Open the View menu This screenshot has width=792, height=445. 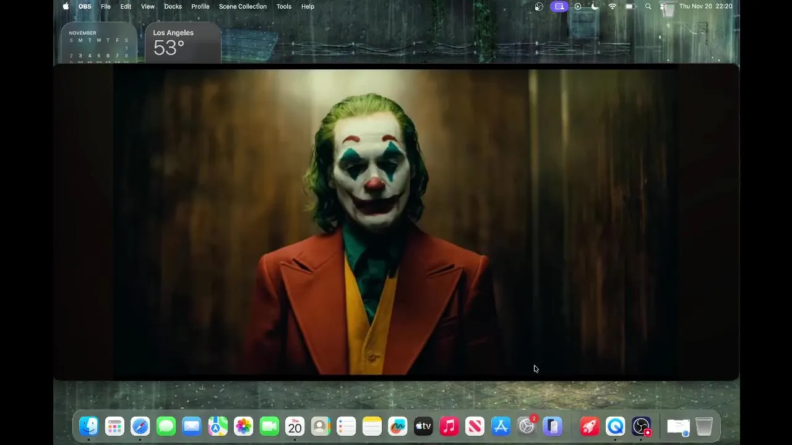point(148,6)
